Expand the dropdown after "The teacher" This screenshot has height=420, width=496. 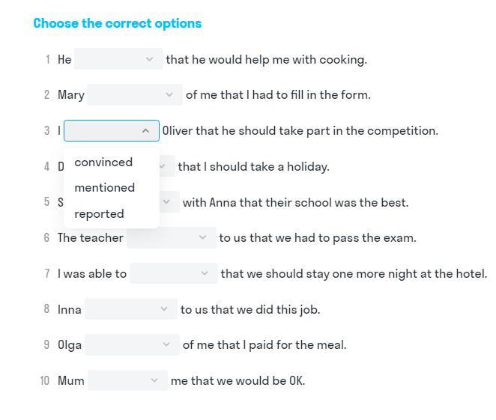171,238
